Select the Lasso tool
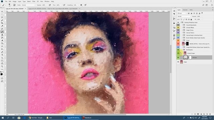The width and height of the screenshot is (214, 120). tap(2, 17)
